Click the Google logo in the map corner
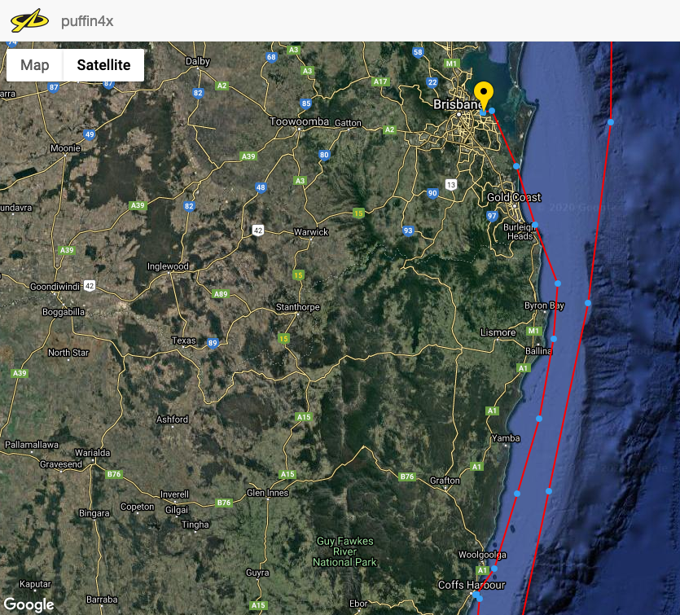The image size is (680, 615). pos(28,604)
